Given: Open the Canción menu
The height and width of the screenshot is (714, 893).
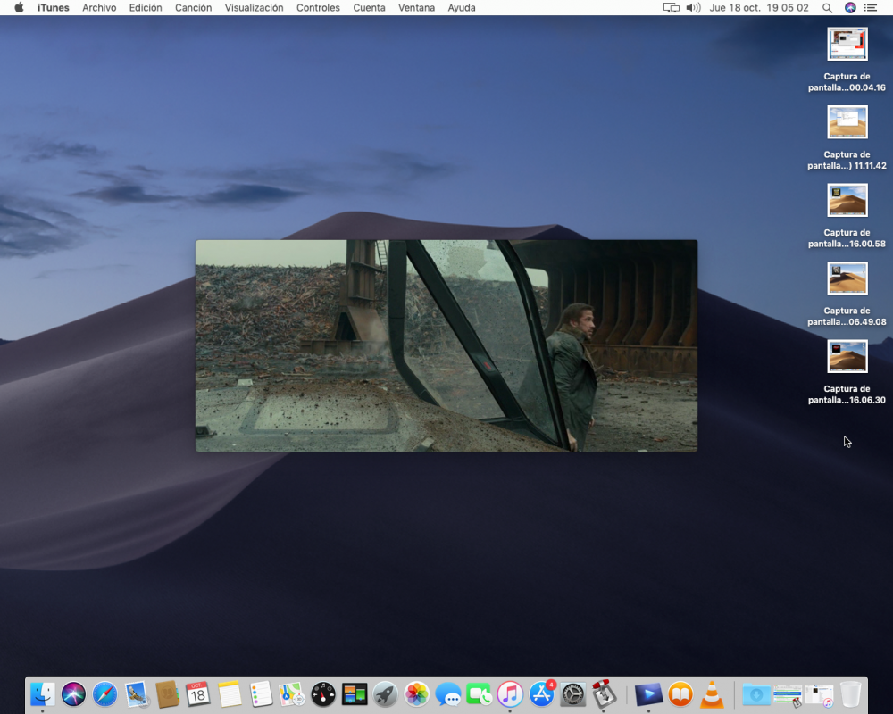Looking at the screenshot, I should click(x=193, y=7).
